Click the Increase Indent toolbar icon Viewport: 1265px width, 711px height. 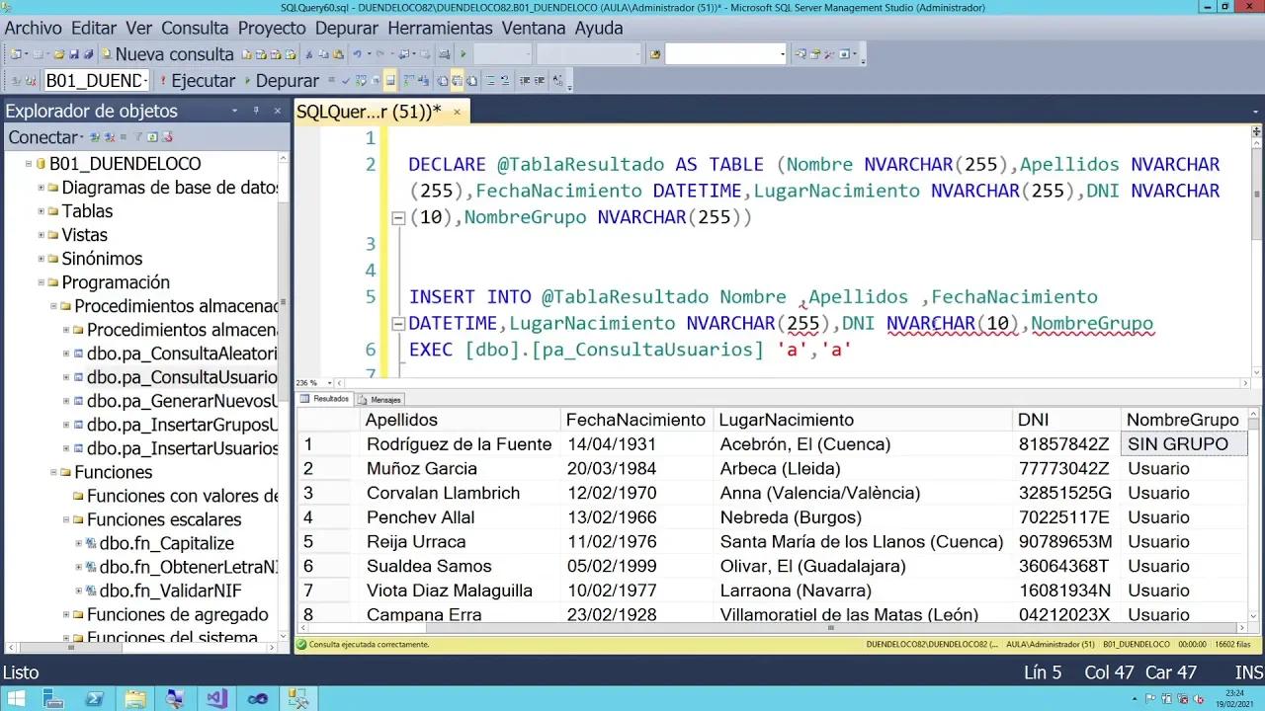(x=540, y=81)
